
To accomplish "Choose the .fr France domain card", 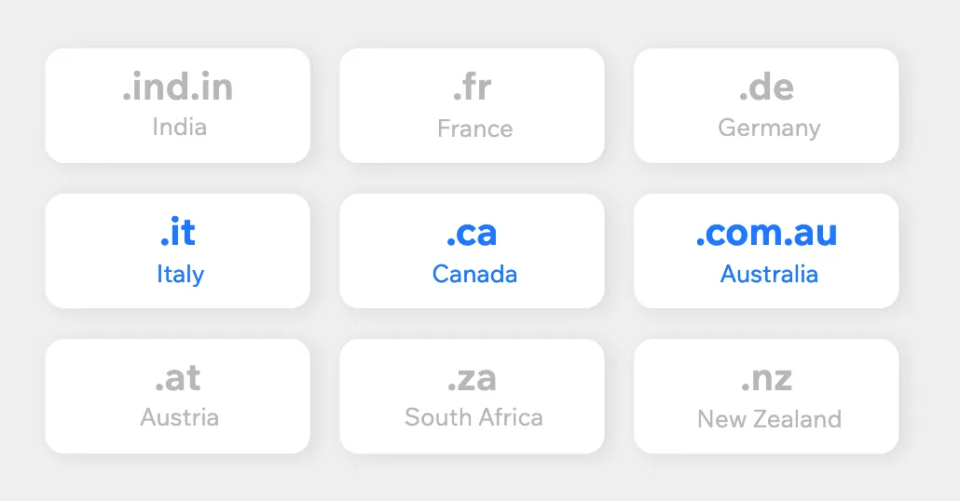I will coord(472,105).
